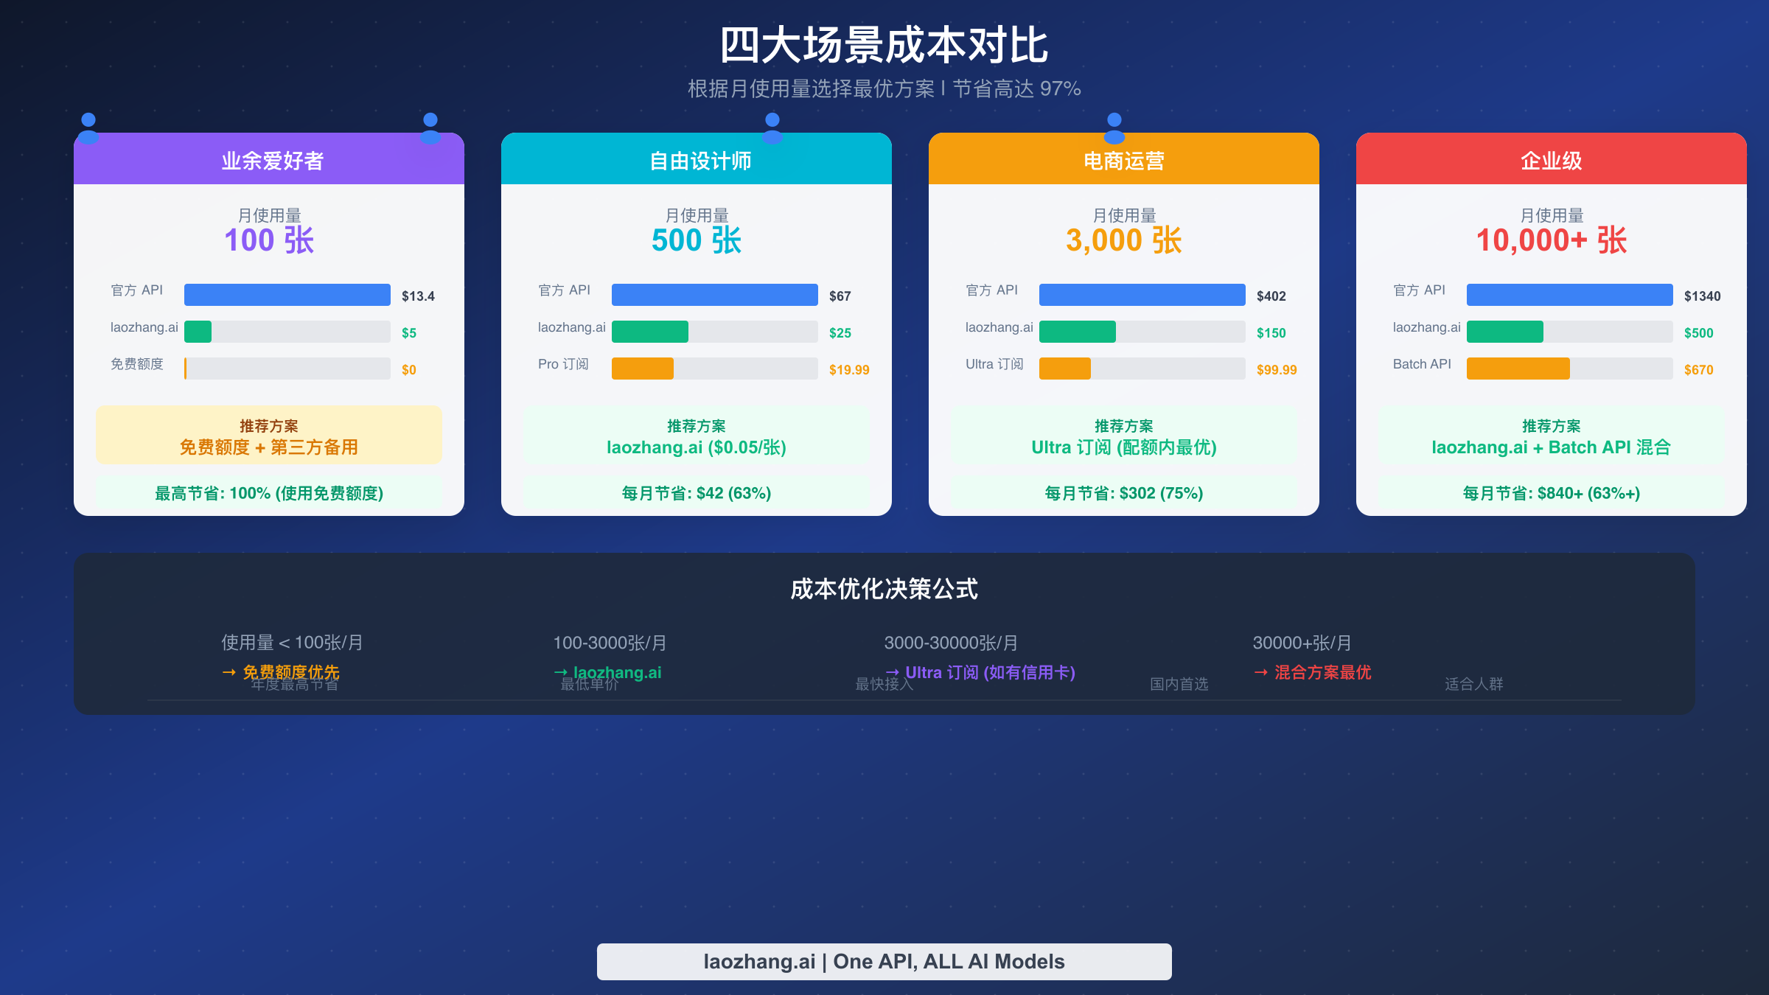Click the Ultra 订阅 (配额内最优) recommendation
This screenshot has height=995, width=1769.
pos(1123,436)
